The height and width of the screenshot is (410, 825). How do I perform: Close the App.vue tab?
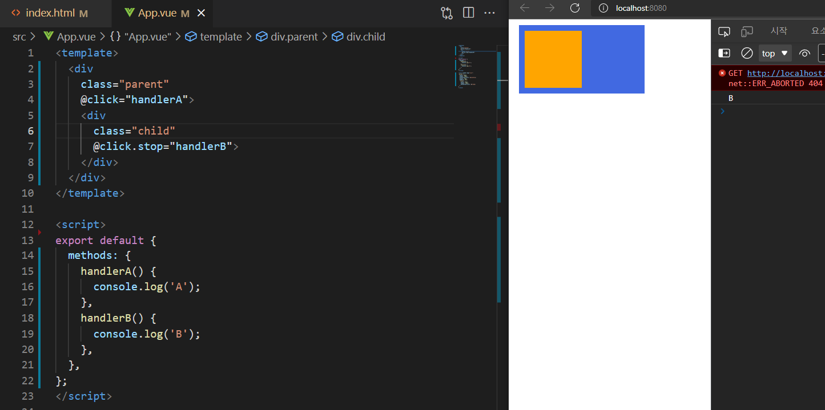pos(202,13)
